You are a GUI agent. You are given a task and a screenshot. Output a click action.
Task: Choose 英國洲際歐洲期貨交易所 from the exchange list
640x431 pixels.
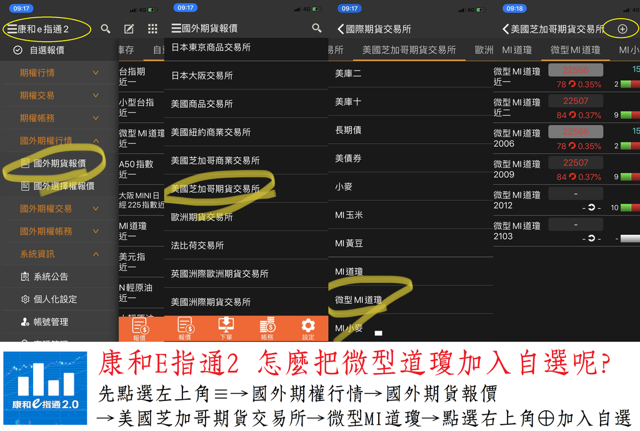click(x=246, y=274)
